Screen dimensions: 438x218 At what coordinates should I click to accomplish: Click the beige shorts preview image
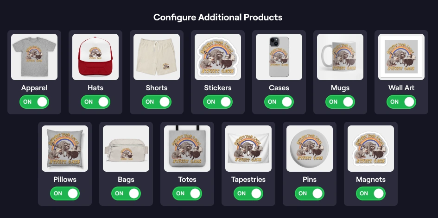tap(157, 57)
